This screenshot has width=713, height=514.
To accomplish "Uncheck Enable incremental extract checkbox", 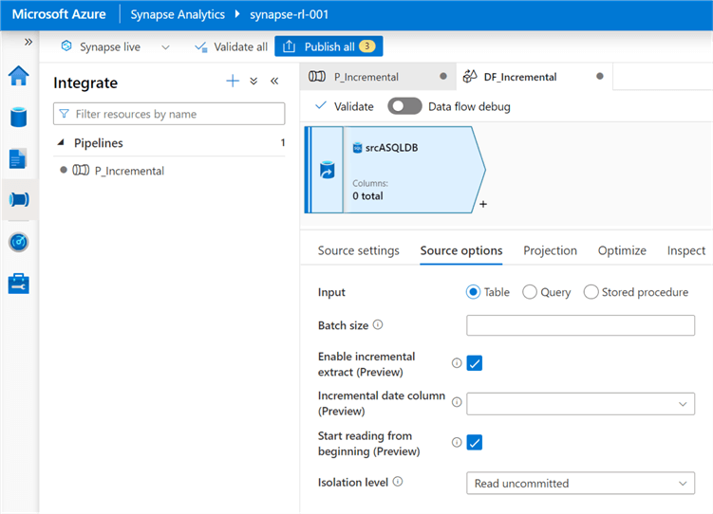I will [x=475, y=363].
